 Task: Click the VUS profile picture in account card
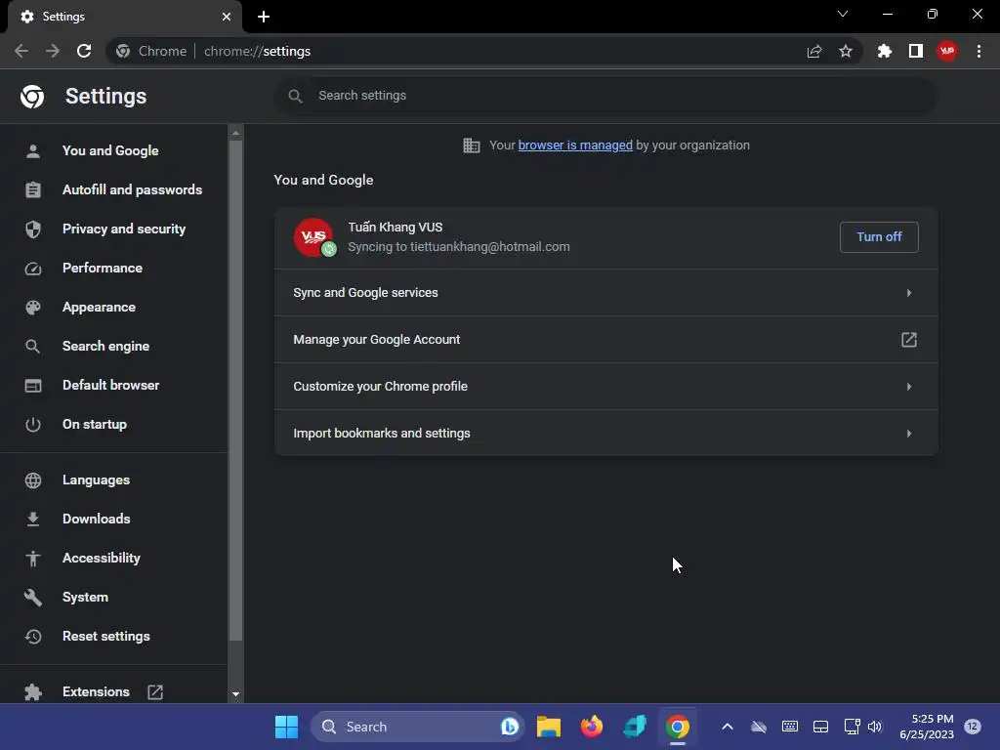[x=313, y=237]
